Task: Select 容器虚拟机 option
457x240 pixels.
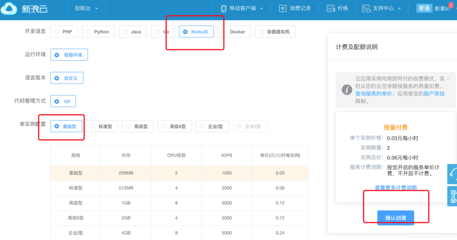Action: (x=275, y=32)
